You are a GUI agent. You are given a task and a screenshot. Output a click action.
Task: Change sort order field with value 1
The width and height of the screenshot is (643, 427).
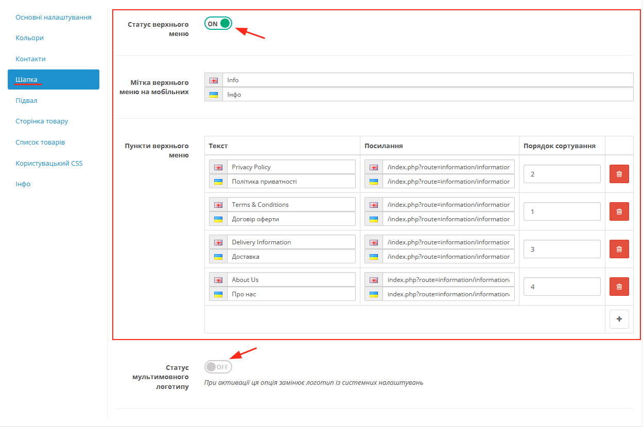coord(562,211)
